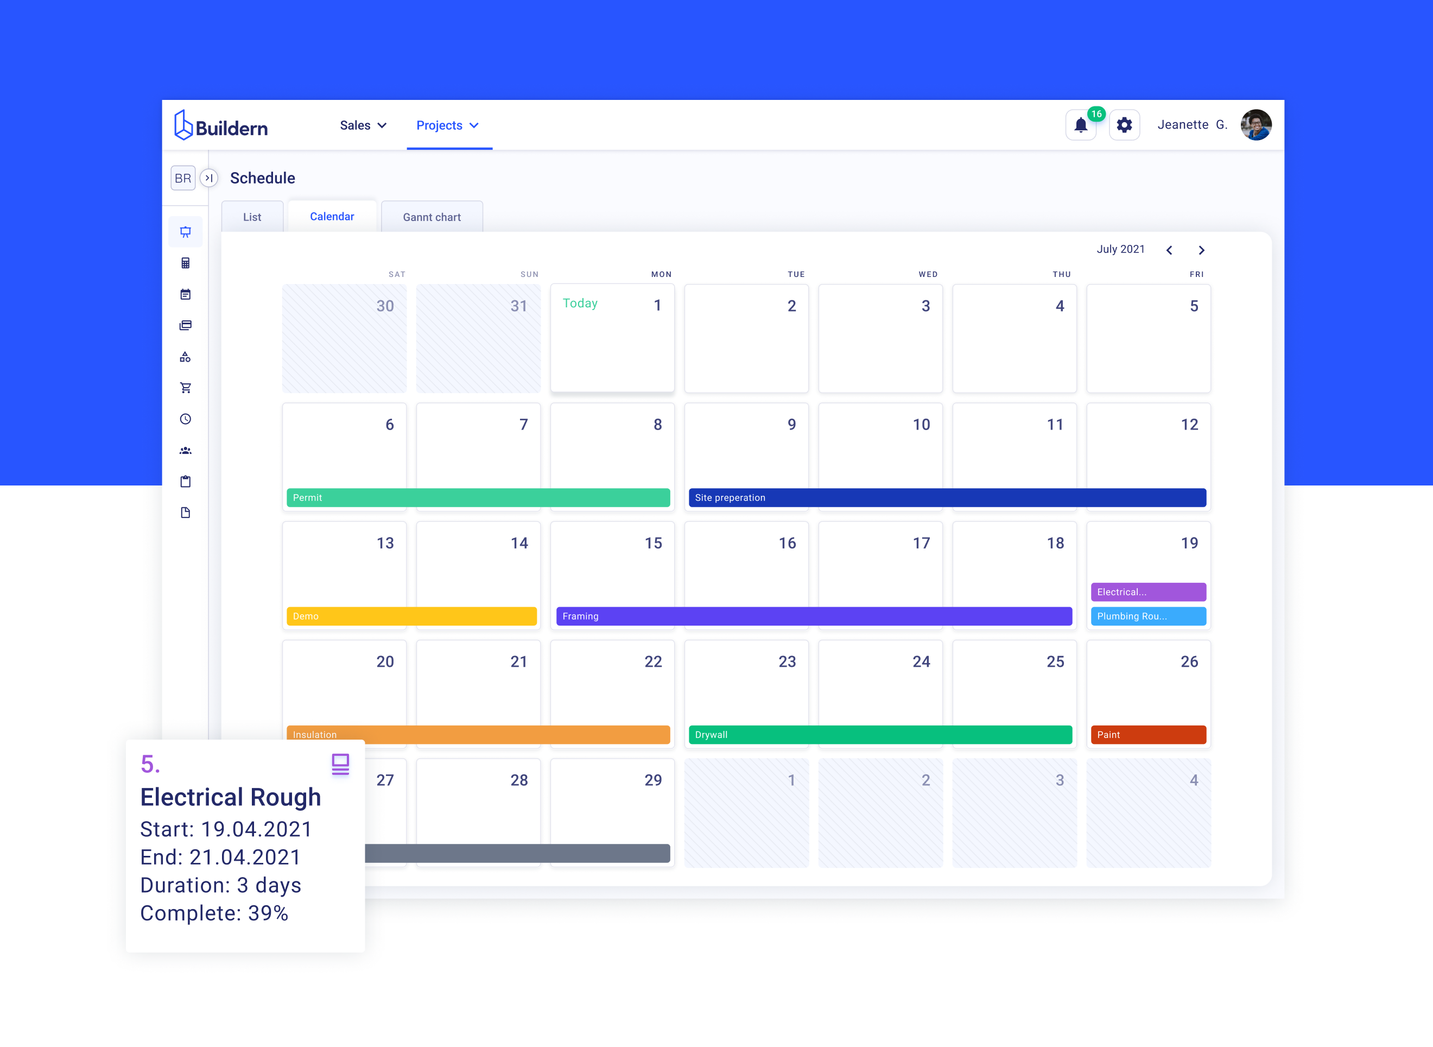1433x1047 pixels.
Task: Switch to the List view tab
Action: pyautogui.click(x=252, y=217)
